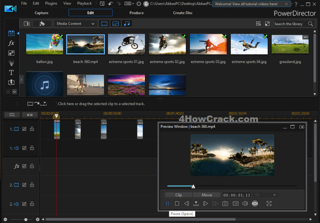Take a snapshot with the camera icon
The image size is (320, 223).
point(225,203)
